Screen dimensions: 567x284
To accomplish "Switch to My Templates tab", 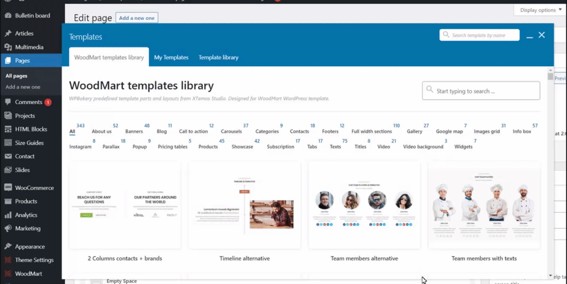I will (171, 57).
